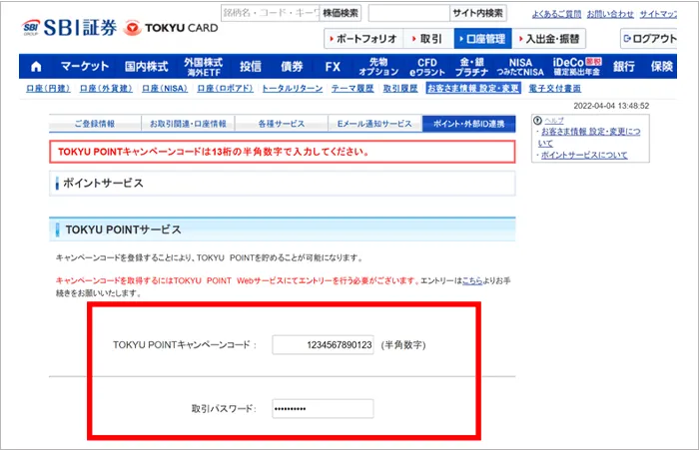Open the iDeCo 確定拠出年金 menu
Image resolution: width=699 pixels, height=450 pixels.
pos(578,67)
